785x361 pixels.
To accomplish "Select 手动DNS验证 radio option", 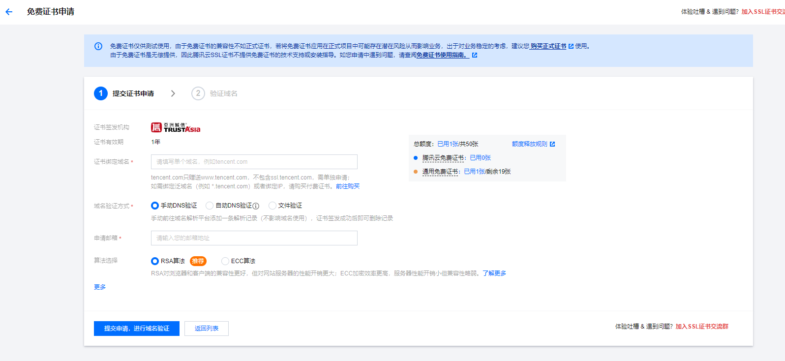I will [x=155, y=206].
